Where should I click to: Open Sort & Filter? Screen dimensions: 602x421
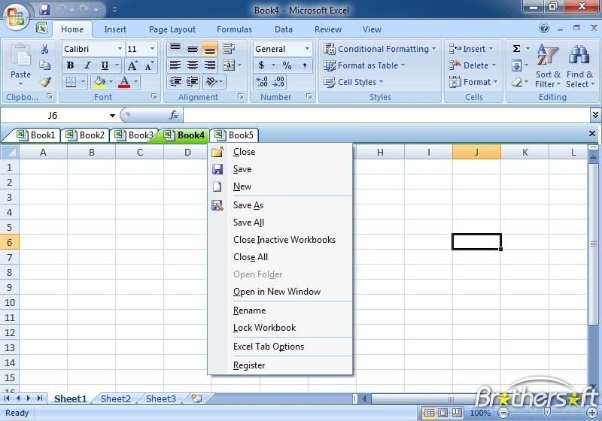(548, 65)
